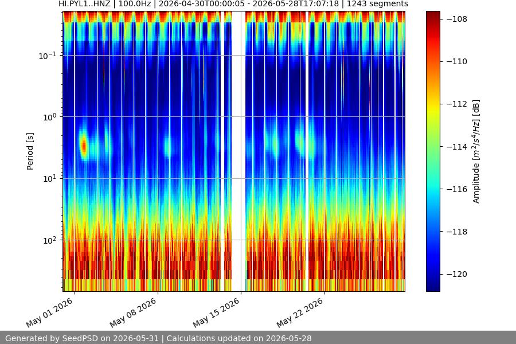Click the −114 colorbar tick label
Viewport: 516px width, 344px height.
(457, 147)
